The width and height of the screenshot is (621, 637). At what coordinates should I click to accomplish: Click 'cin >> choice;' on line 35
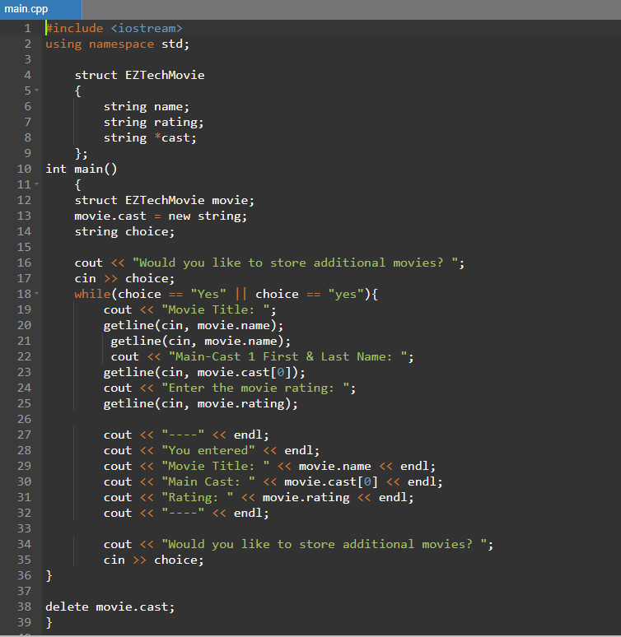[153, 560]
